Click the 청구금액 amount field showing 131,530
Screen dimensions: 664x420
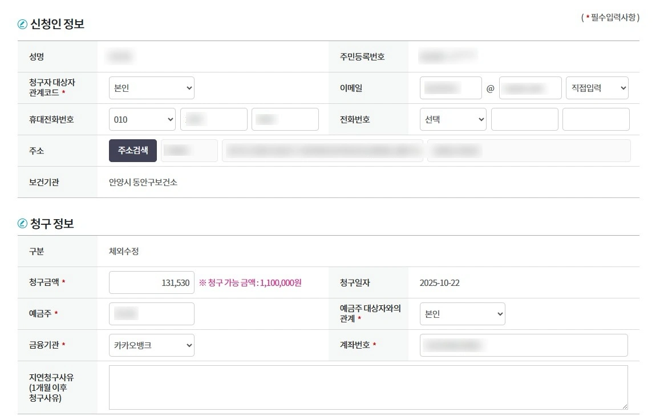click(151, 282)
